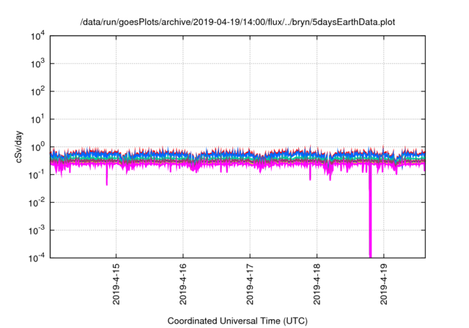Select the cSv/day y-axis label
Viewport: 469px width, 328px height.
19,147
